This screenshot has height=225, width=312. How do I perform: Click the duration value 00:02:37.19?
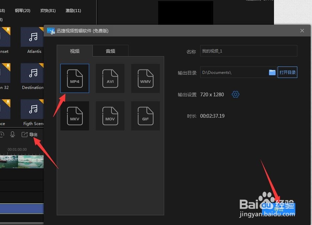click(212, 116)
